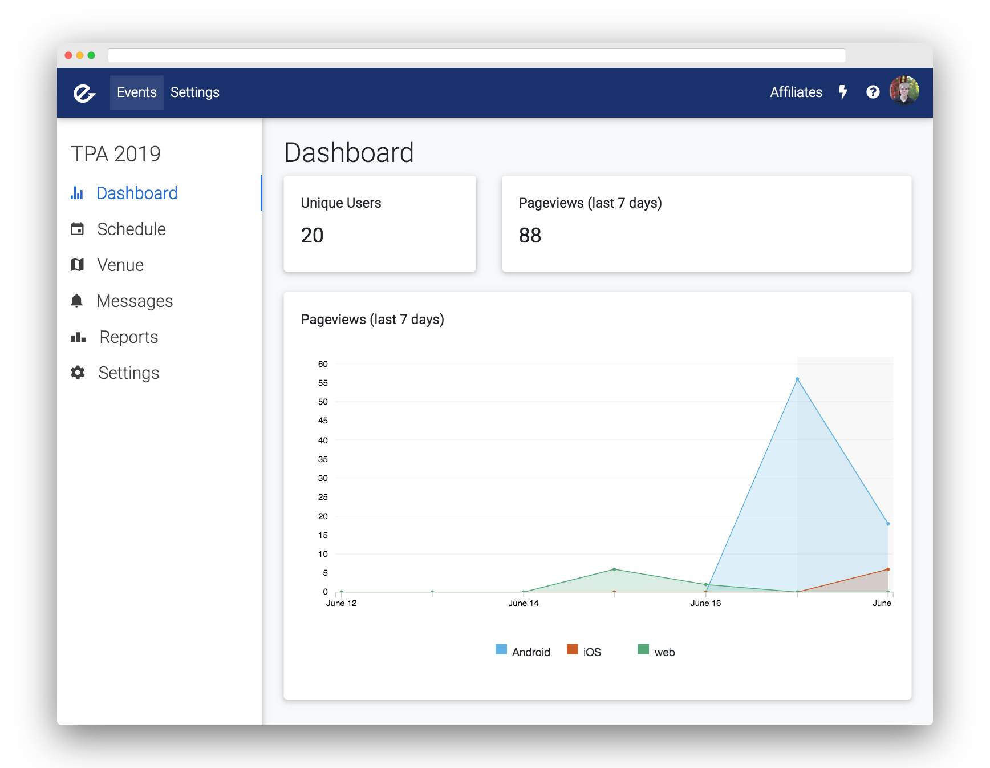This screenshot has width=990, height=768.
Task: Click the Android peak data point
Action: click(797, 379)
